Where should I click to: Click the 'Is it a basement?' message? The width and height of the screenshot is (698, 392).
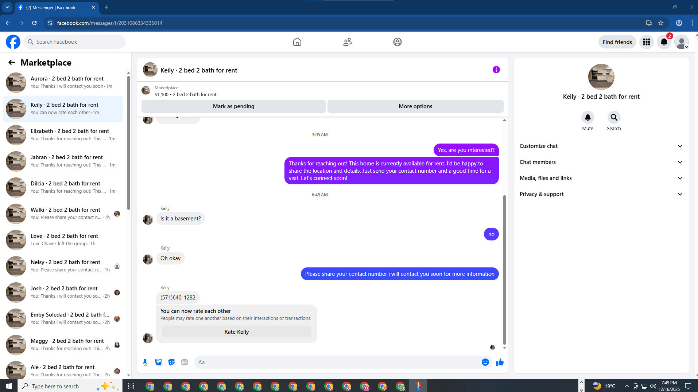point(181,219)
